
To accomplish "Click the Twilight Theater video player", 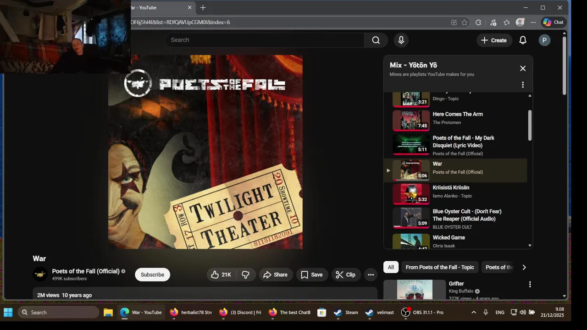I will [205, 152].
